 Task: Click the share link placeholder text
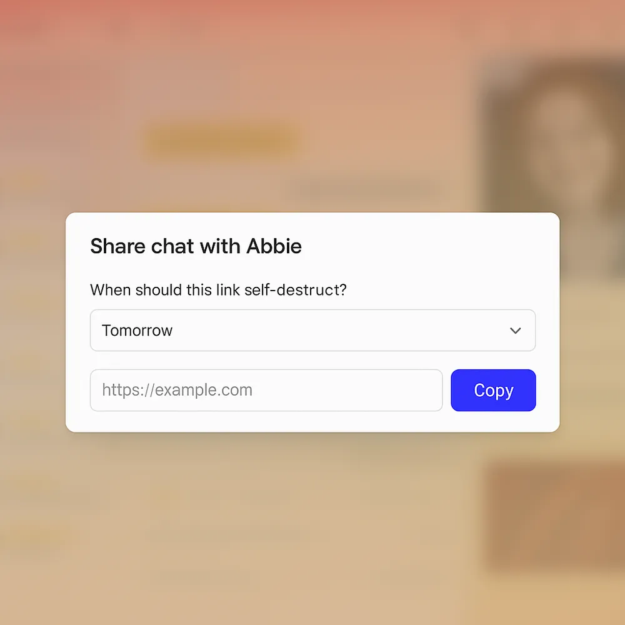[x=177, y=391]
